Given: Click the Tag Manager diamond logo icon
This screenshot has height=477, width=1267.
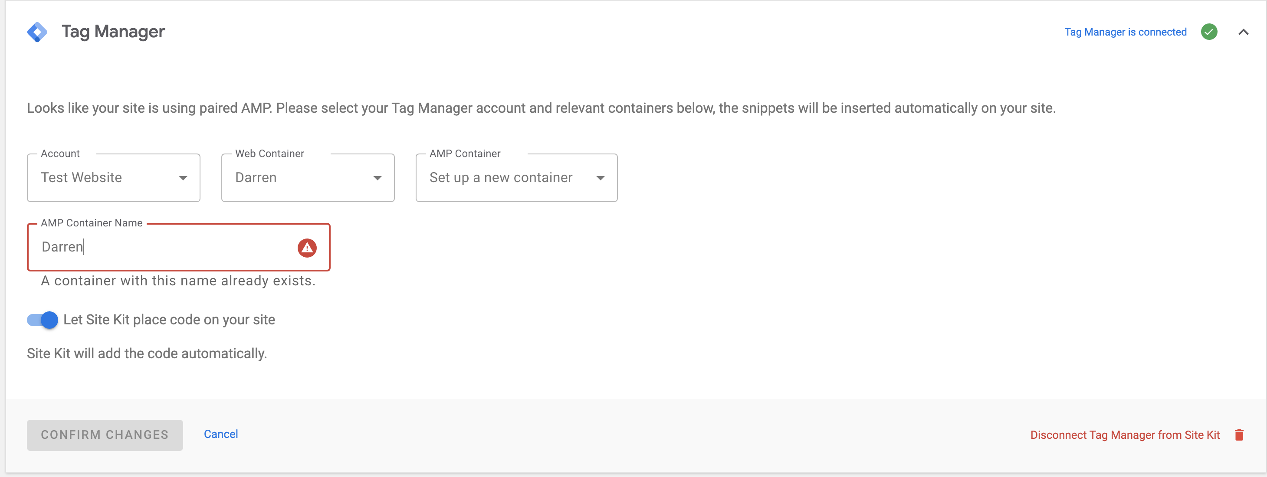Looking at the screenshot, I should pyautogui.click(x=37, y=32).
